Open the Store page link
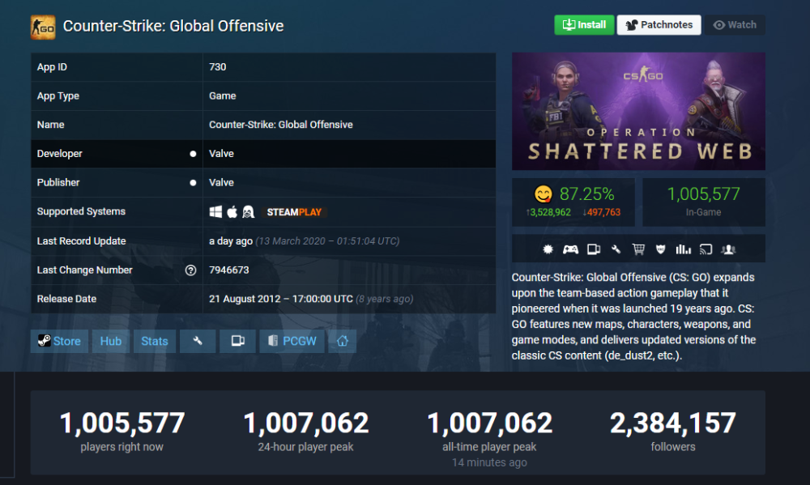The height and width of the screenshot is (485, 810). point(58,341)
